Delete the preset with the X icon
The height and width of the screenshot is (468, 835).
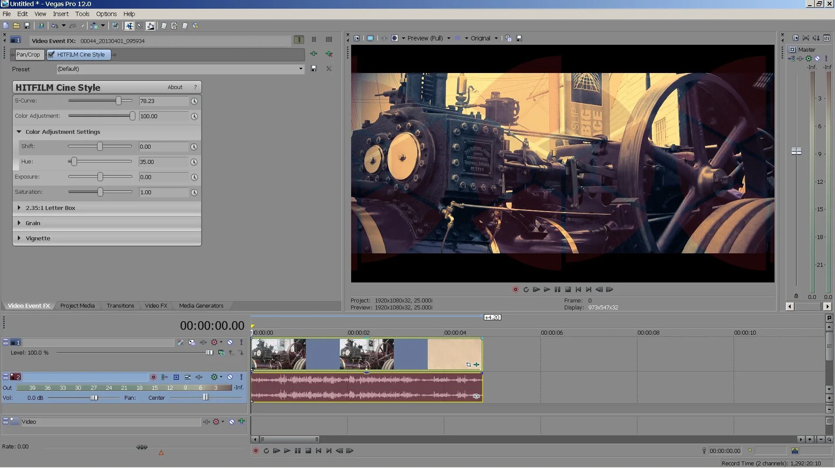[329, 69]
